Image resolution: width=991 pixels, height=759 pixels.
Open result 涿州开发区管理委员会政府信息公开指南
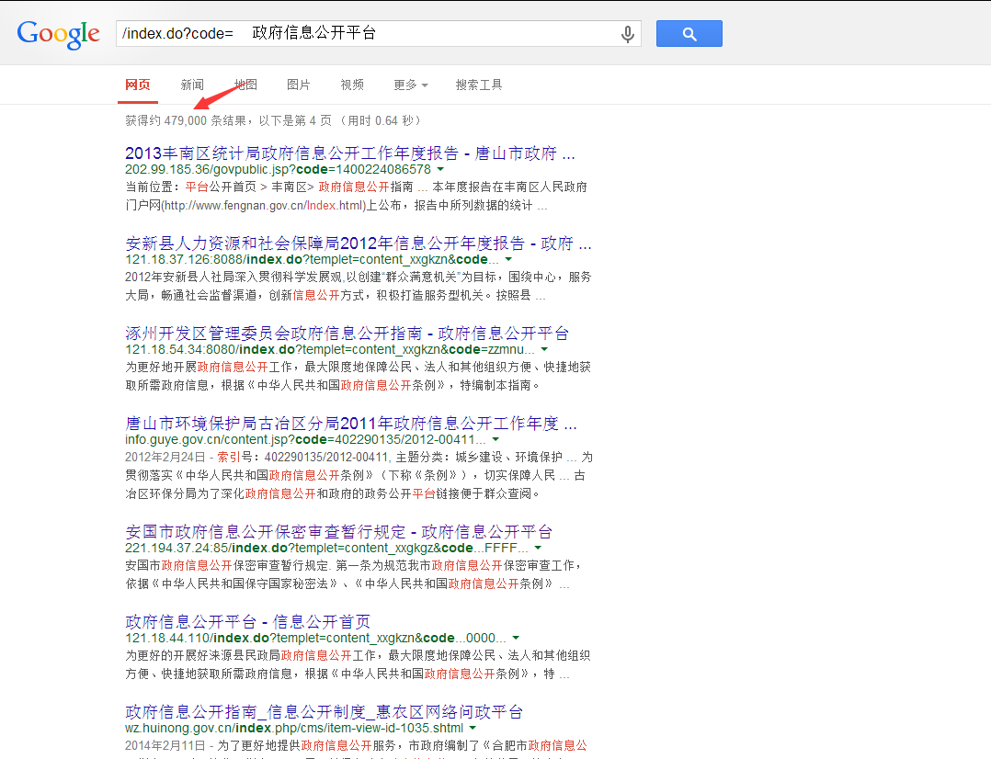(347, 333)
